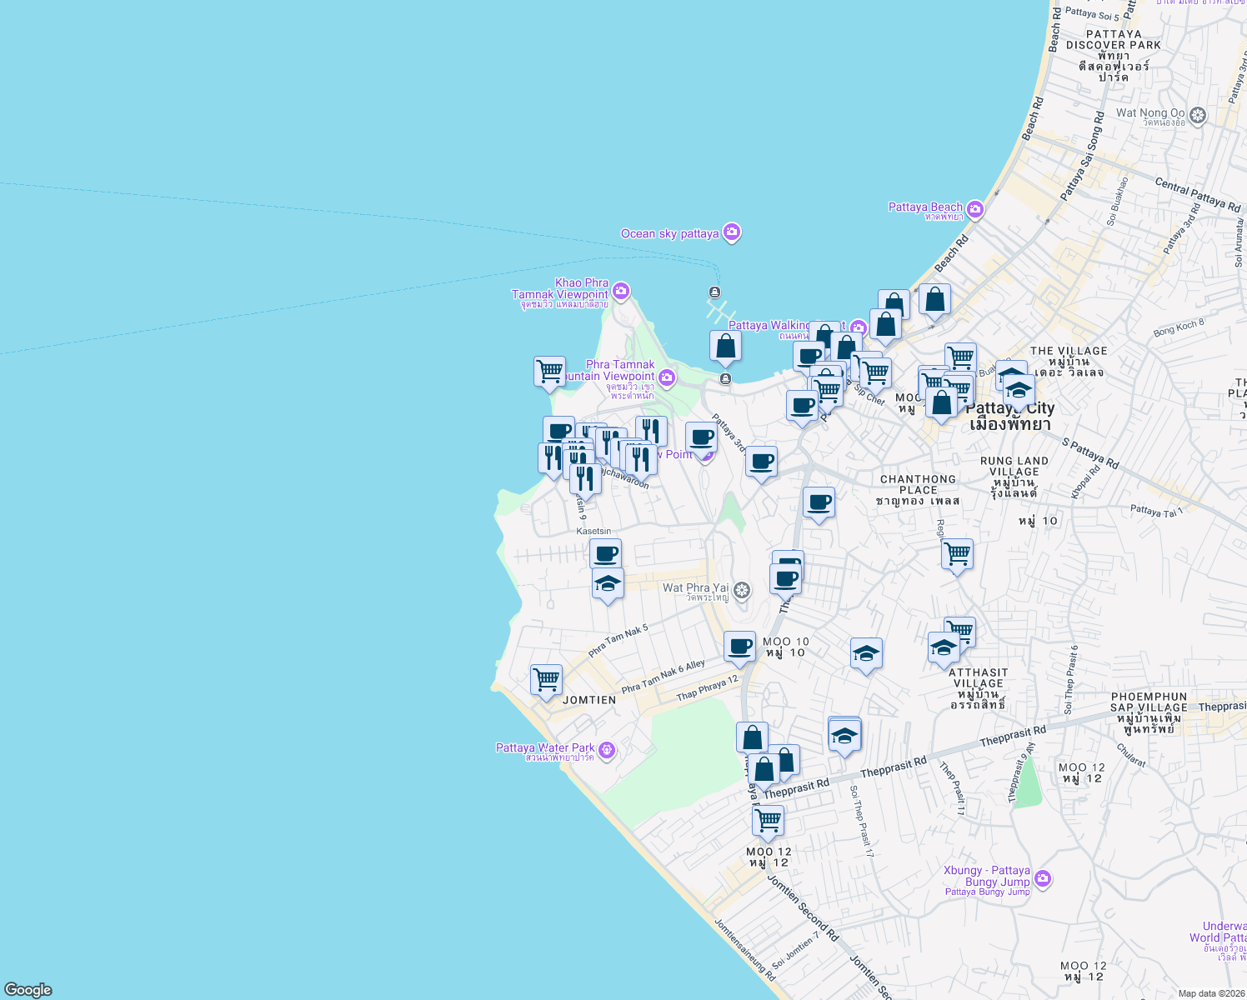The height and width of the screenshot is (1000, 1247).
Task: Open the Xbungy - Pattaya Bungy Jump label
Action: pyautogui.click(x=987, y=876)
